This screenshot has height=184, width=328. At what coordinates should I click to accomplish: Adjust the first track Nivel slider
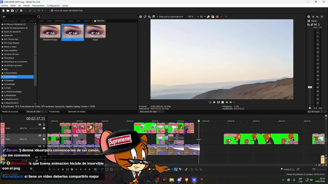click(x=44, y=128)
